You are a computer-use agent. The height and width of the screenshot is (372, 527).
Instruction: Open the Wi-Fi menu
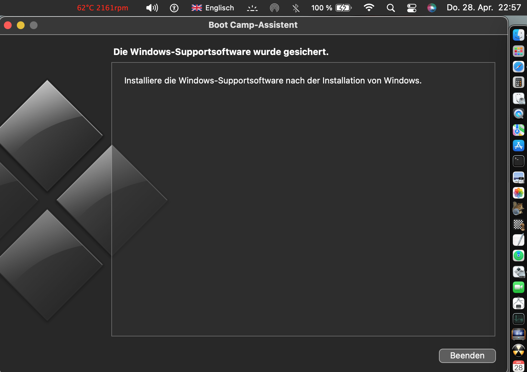pyautogui.click(x=369, y=8)
